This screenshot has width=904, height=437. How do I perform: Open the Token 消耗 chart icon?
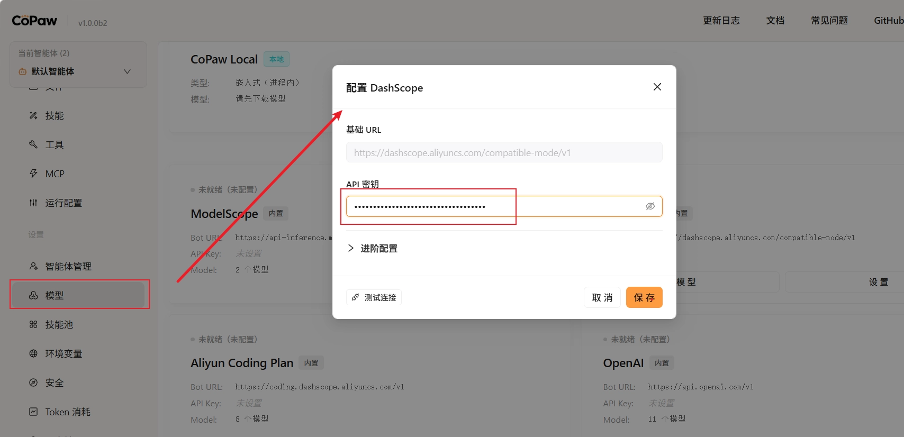tap(33, 412)
